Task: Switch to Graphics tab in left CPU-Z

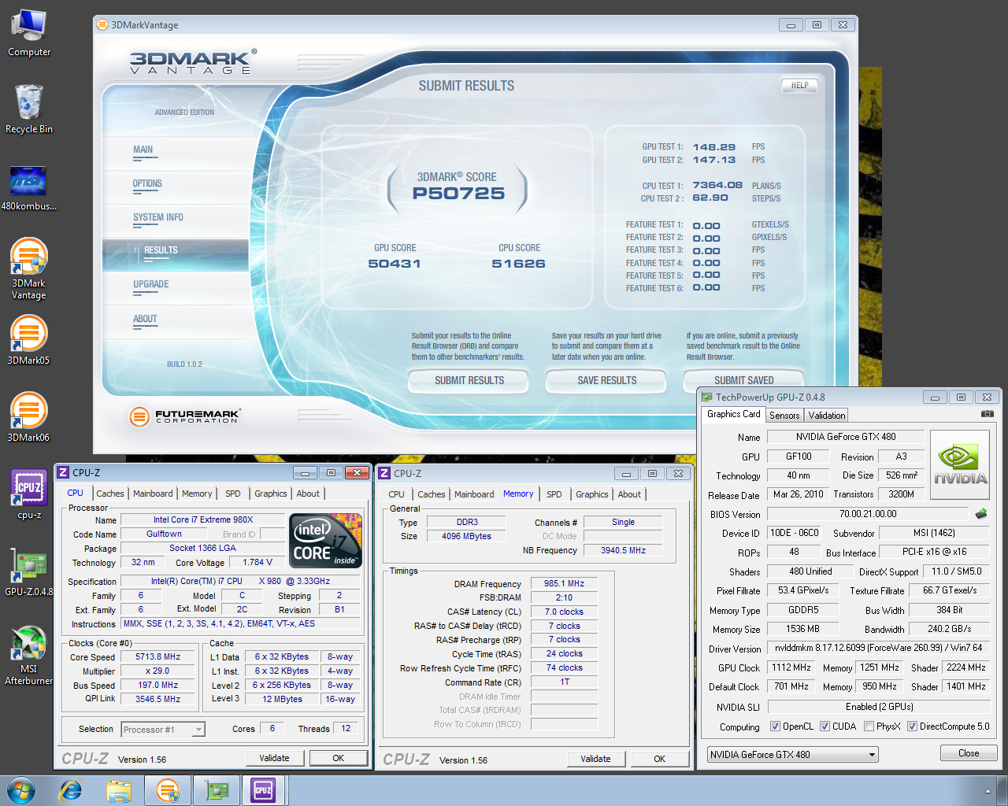Action: pyautogui.click(x=271, y=494)
